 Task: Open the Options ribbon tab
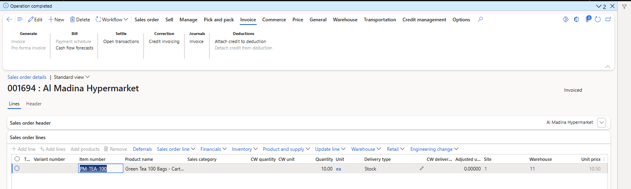point(461,19)
